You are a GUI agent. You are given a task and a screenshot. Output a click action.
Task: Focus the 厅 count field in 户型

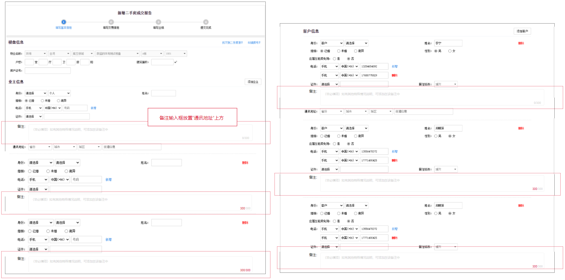click(x=43, y=62)
